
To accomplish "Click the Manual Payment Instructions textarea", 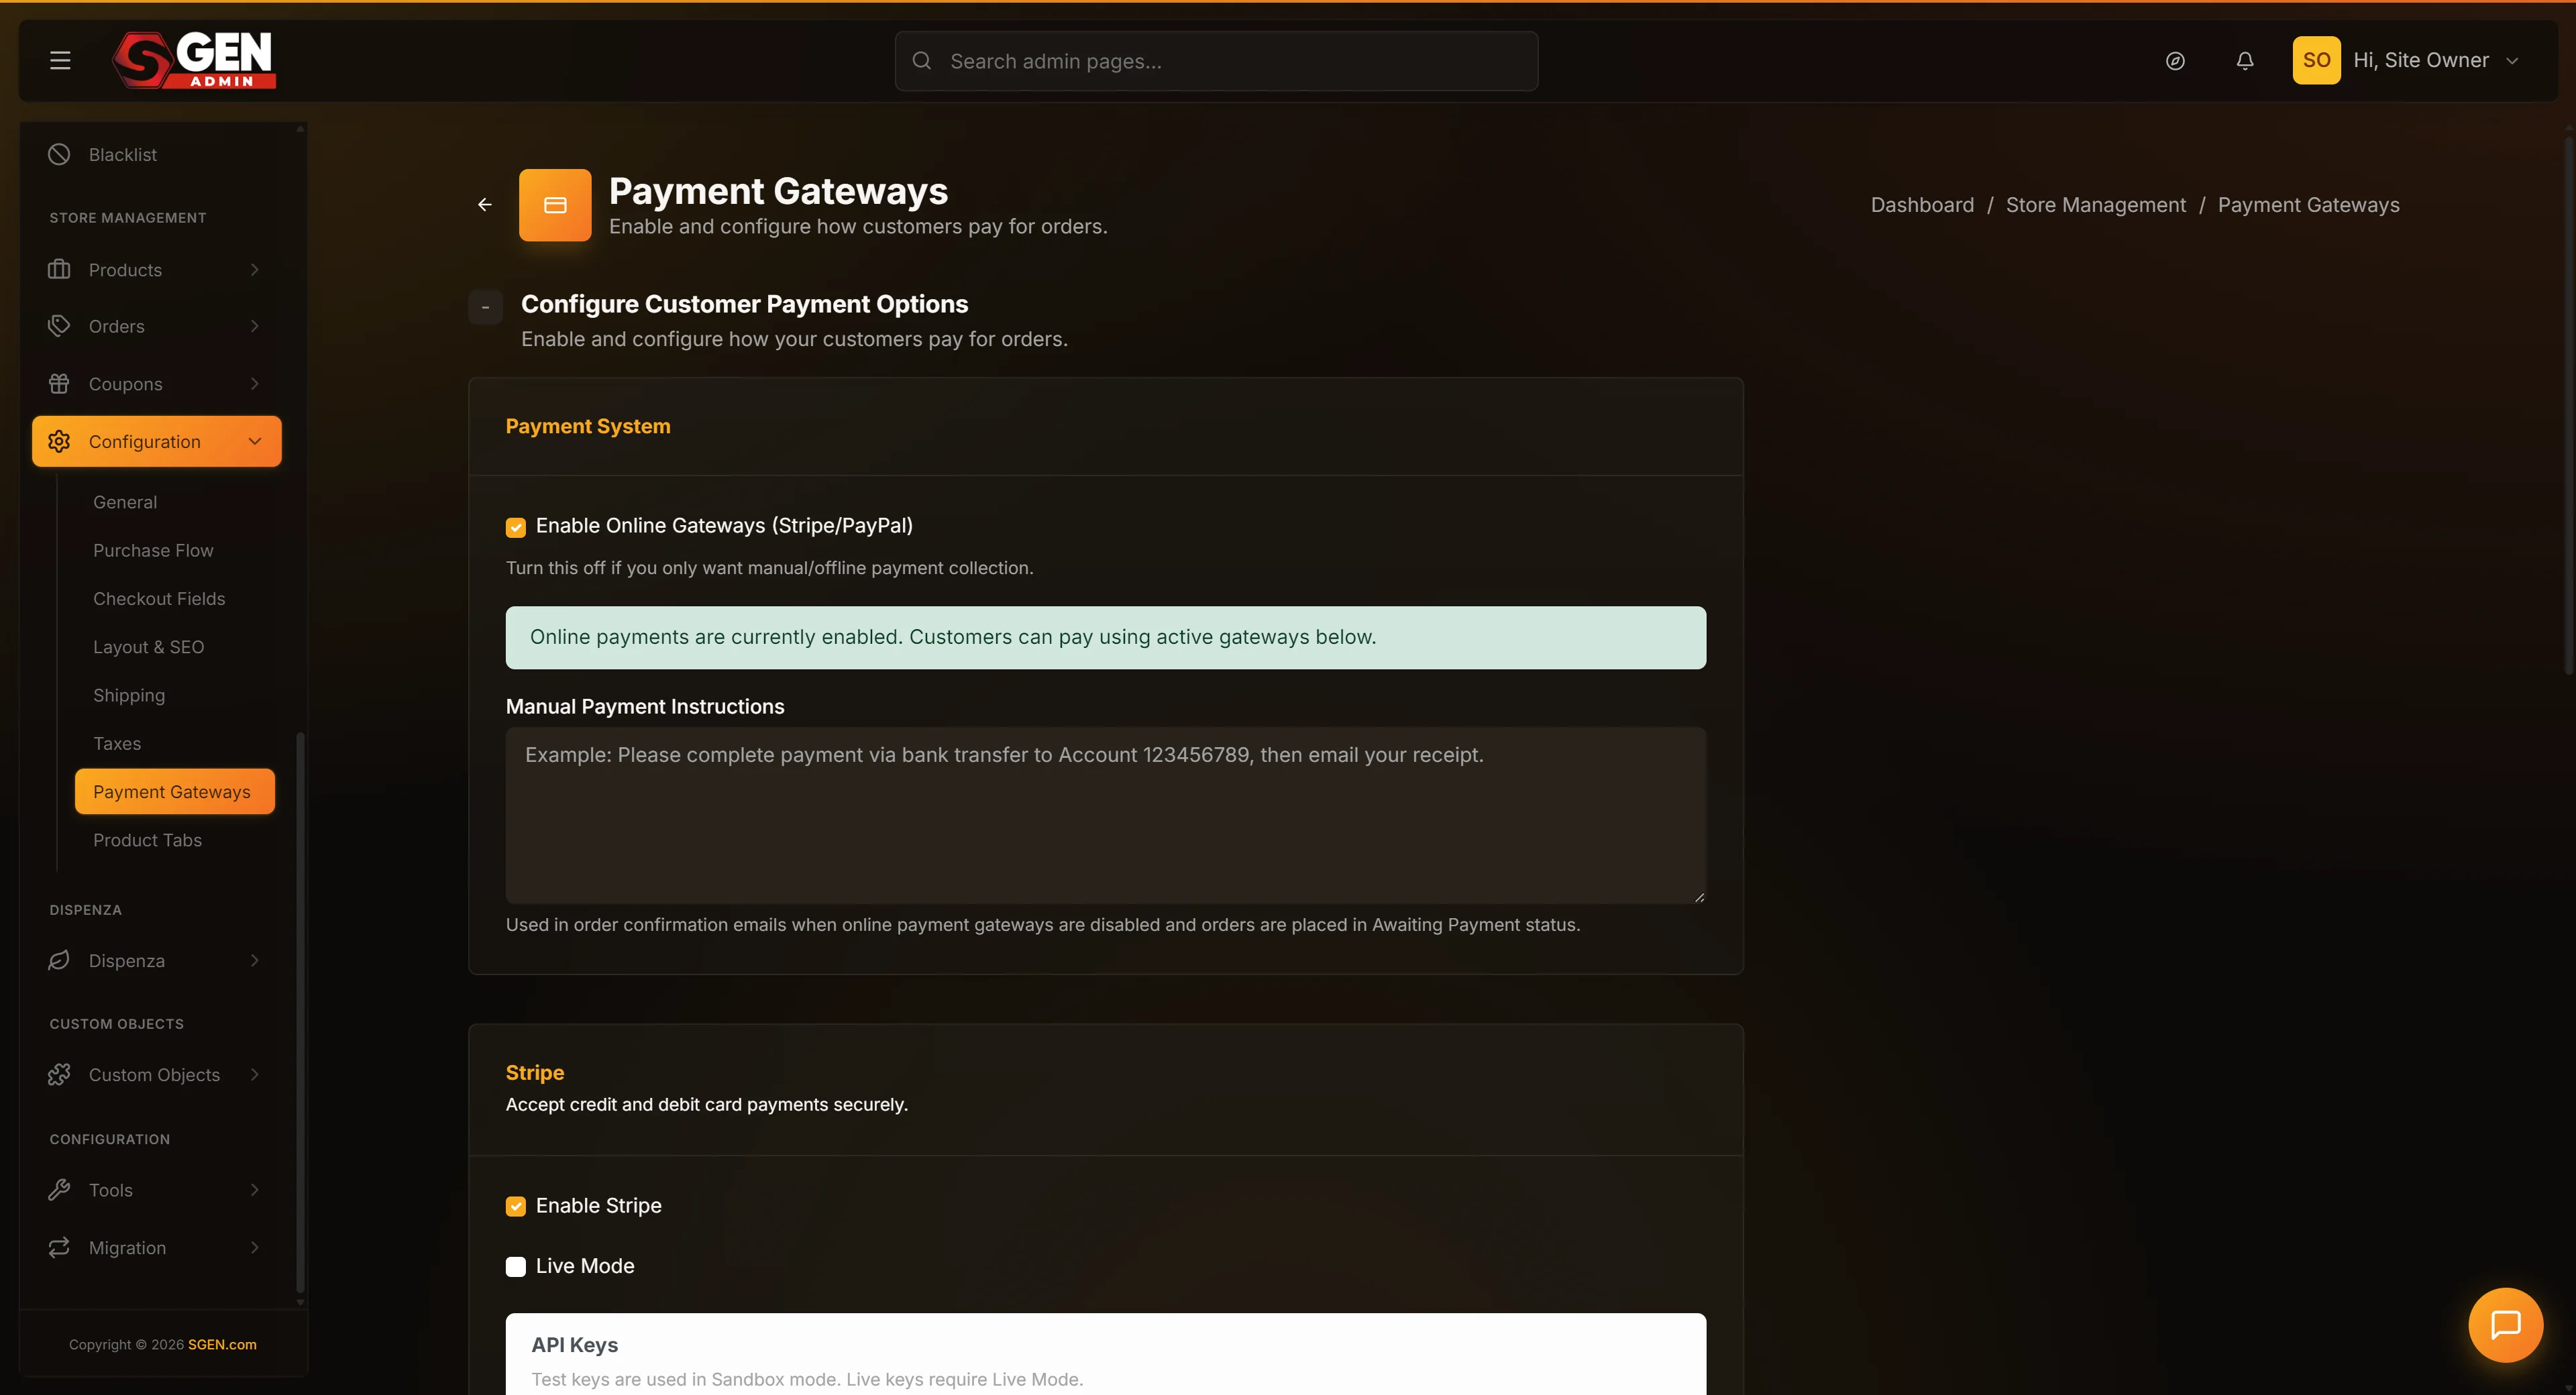I will click(1105, 815).
